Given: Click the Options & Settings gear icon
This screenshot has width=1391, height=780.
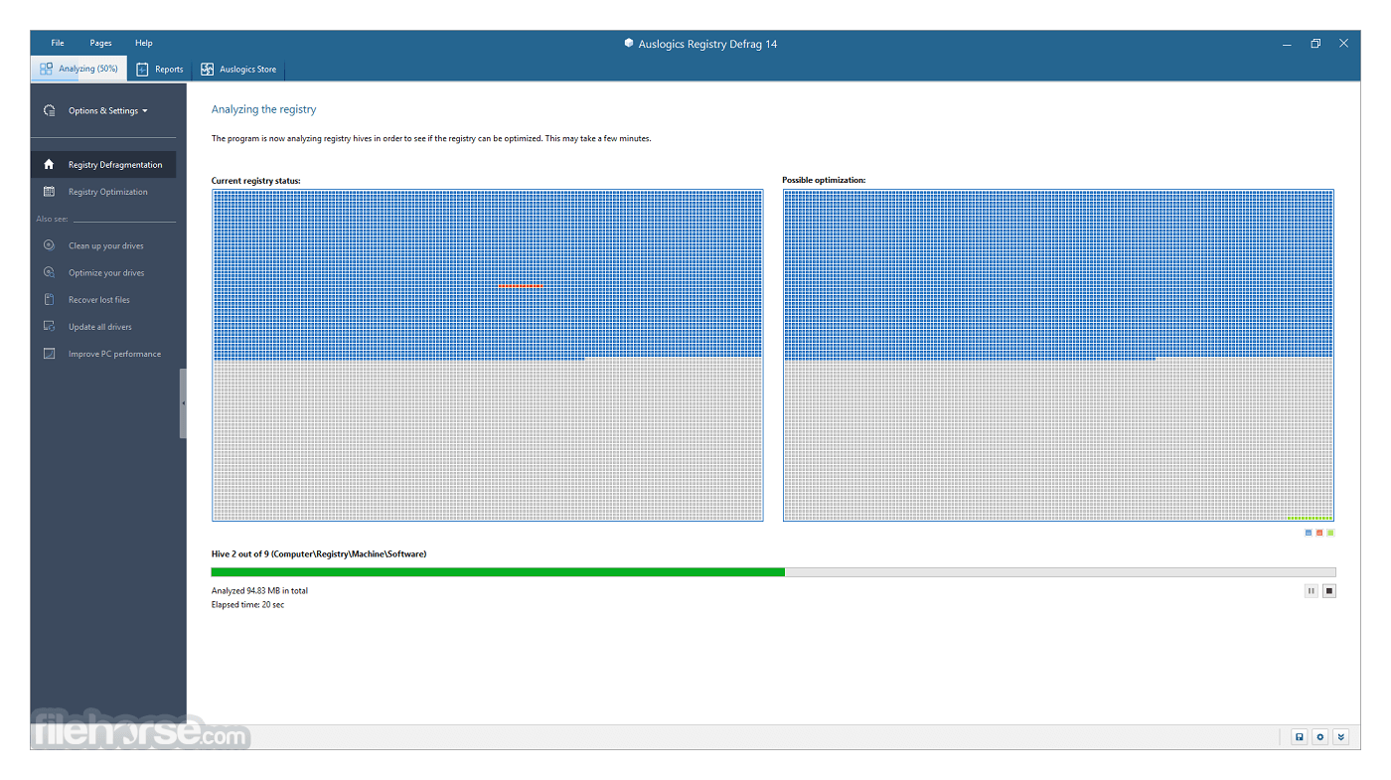Looking at the screenshot, I should [x=49, y=110].
